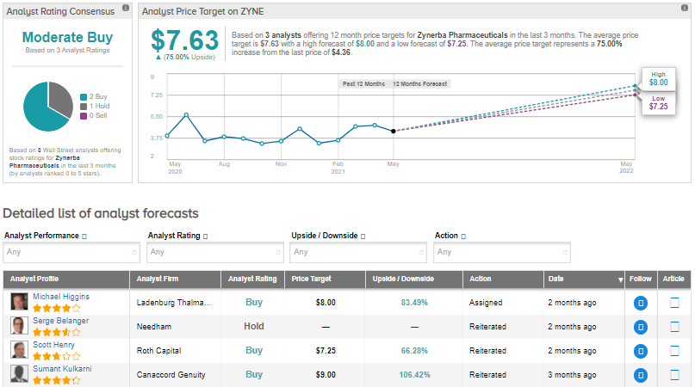Click '12 Months Forecast' chart label
The height and width of the screenshot is (387, 695).
click(419, 83)
